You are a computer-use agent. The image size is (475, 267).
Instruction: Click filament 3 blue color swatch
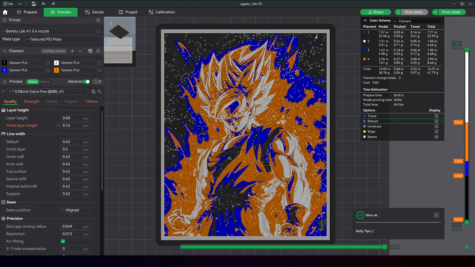[x=4, y=70]
